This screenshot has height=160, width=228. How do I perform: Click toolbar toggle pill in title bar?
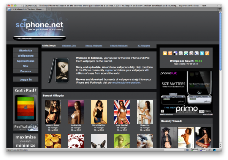(219, 6)
